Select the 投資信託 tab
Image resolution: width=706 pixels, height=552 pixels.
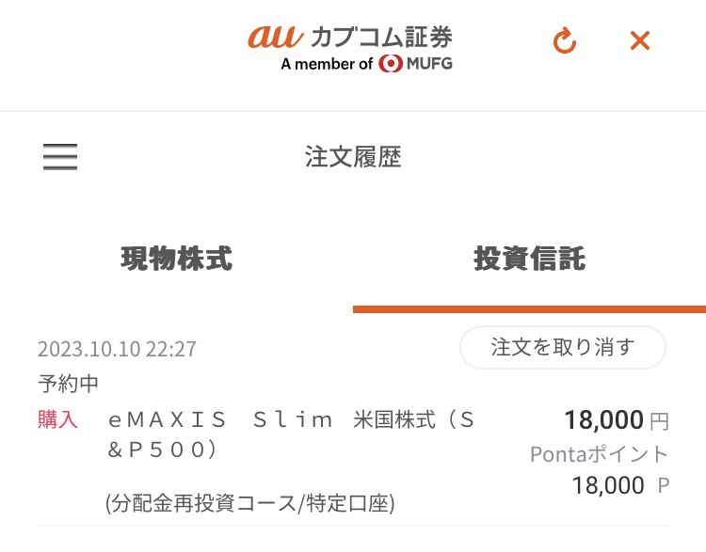529,259
